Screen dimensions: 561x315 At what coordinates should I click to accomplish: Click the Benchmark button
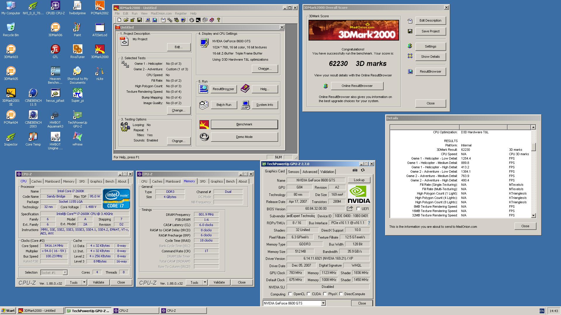244,125
